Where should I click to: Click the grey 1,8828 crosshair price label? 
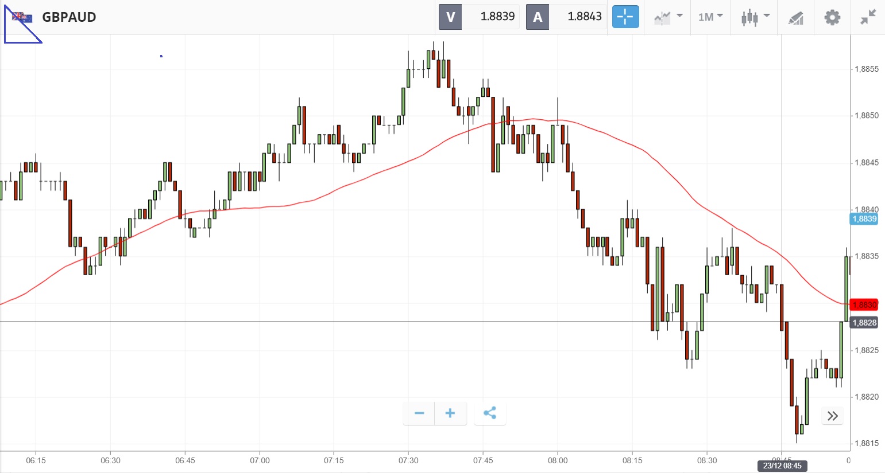click(x=864, y=323)
